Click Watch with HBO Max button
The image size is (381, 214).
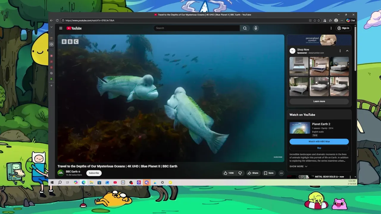[319, 141]
